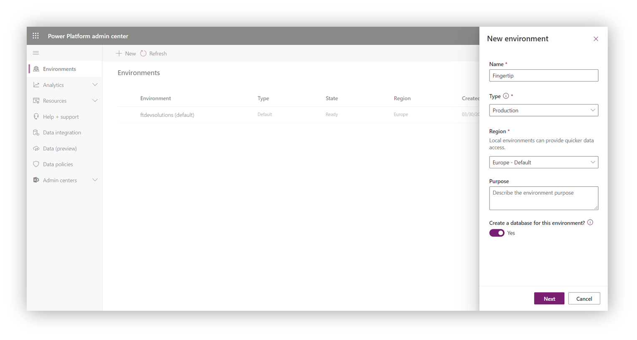Viewport: 637px width, 340px height.
Task: Expand the Analytics section chevron
Action: click(95, 85)
